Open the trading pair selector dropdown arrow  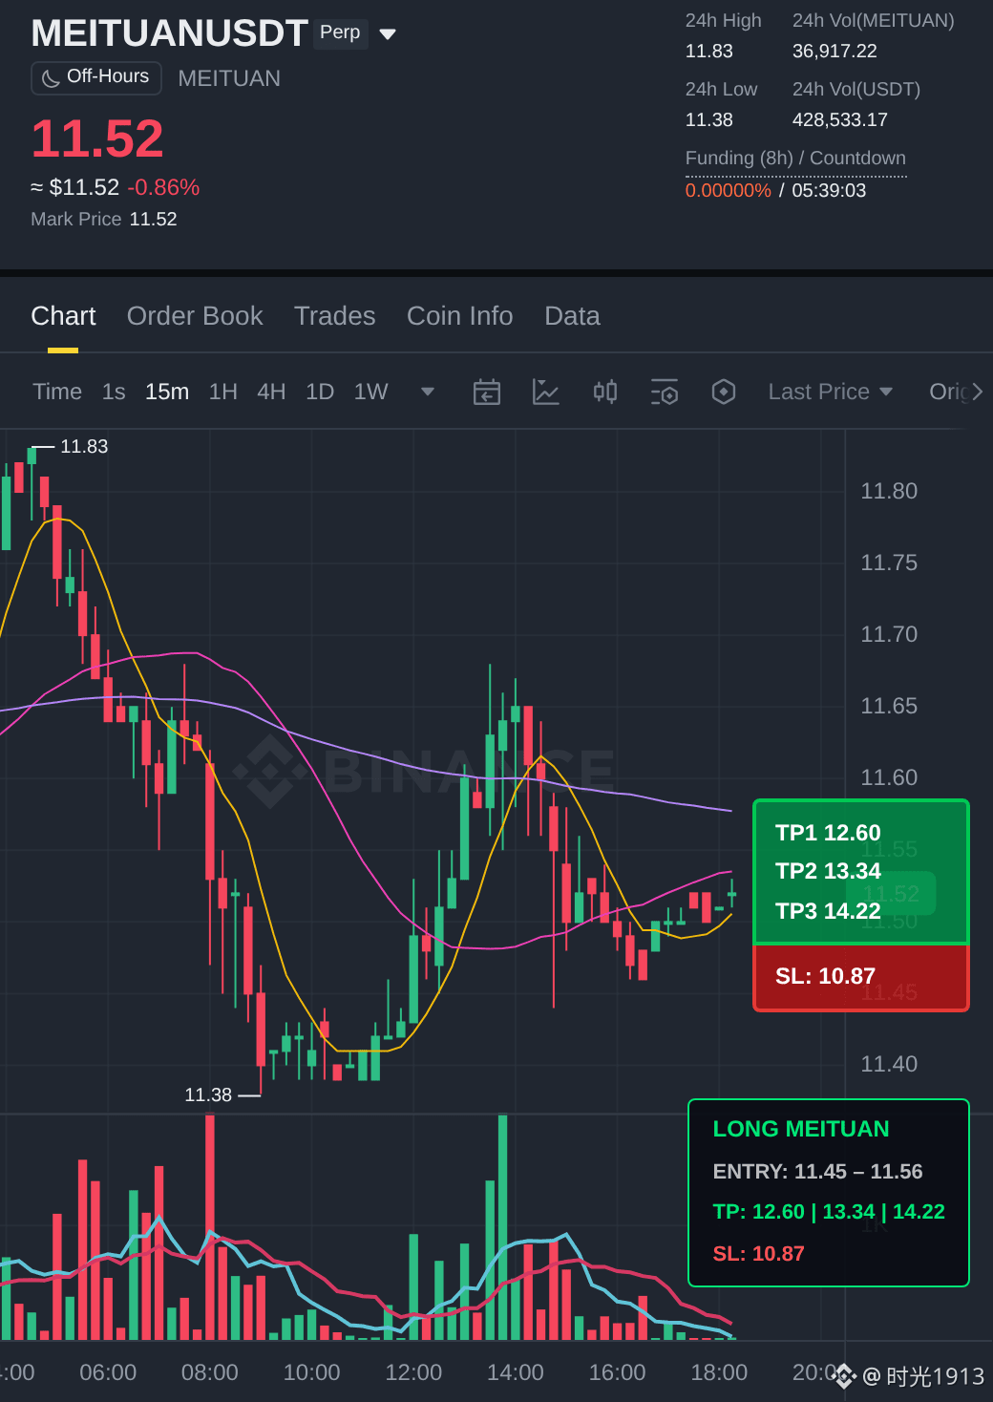pyautogui.click(x=388, y=34)
